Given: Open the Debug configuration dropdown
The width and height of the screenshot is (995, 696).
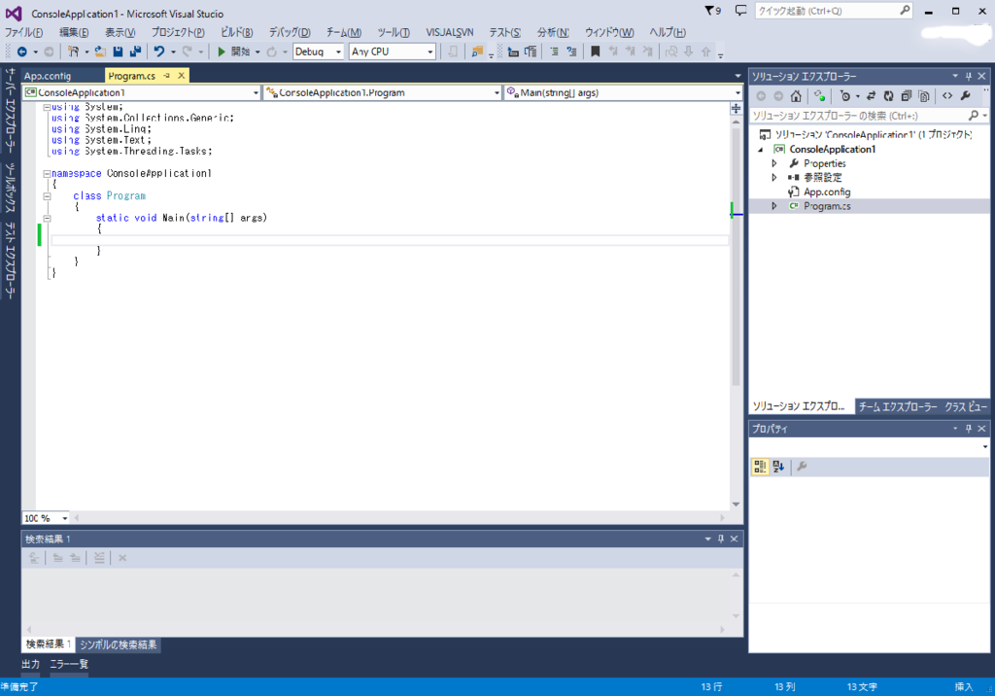Looking at the screenshot, I should pos(319,52).
